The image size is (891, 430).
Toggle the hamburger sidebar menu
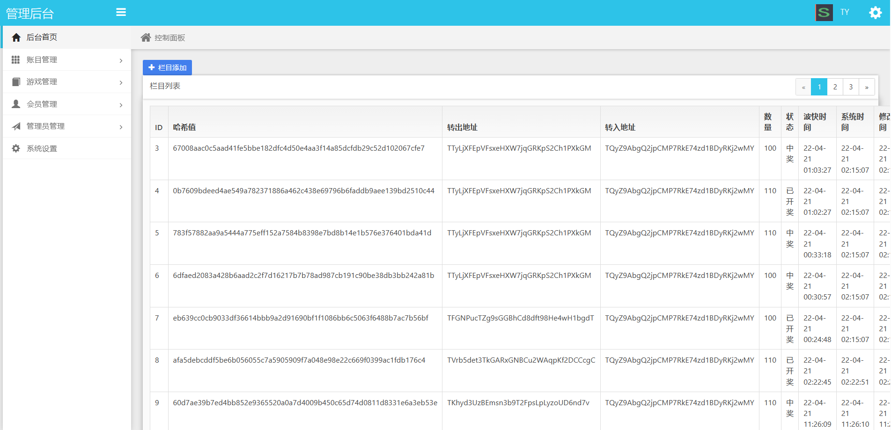(121, 12)
